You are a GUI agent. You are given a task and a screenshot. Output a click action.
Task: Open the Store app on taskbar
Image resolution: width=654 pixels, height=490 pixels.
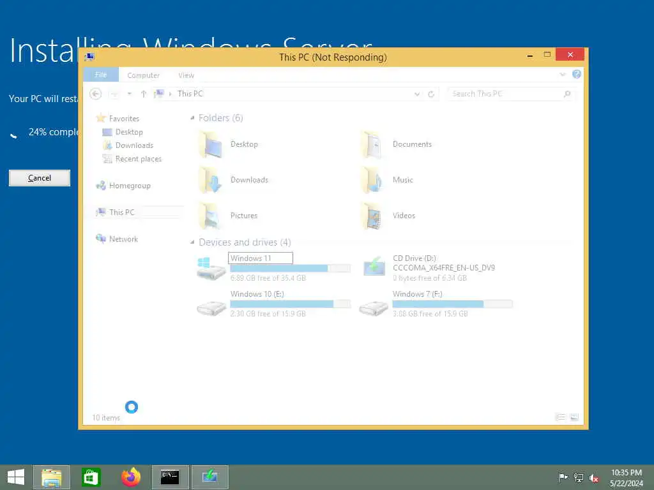coord(91,477)
